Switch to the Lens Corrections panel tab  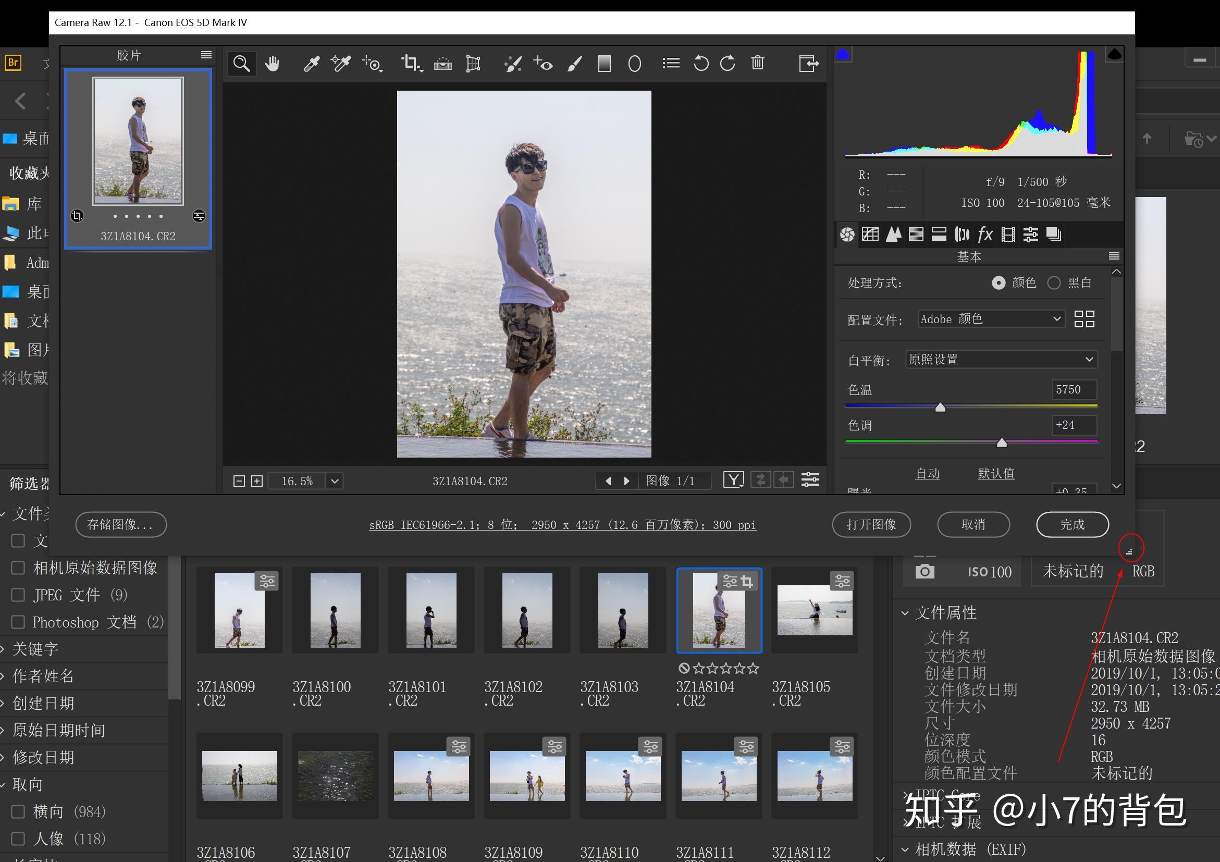tap(962, 235)
